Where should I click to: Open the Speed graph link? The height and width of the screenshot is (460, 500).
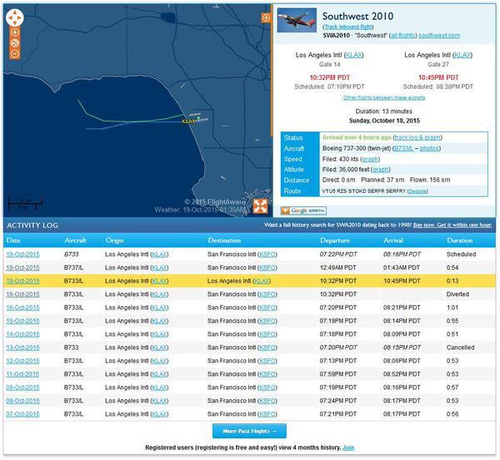point(370,159)
